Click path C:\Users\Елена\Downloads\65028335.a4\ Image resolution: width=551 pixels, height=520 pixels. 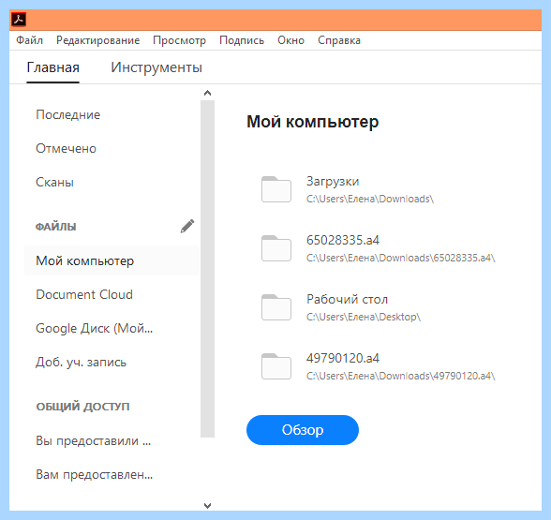point(401,259)
